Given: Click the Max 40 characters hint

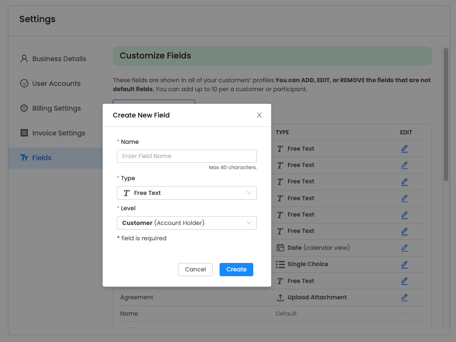Looking at the screenshot, I should tap(233, 168).
